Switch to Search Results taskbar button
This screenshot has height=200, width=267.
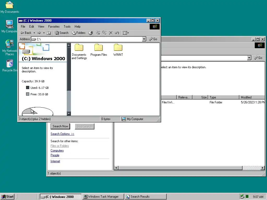pos(145,197)
